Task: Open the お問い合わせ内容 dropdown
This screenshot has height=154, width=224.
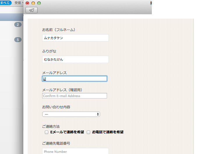Action: pyautogui.click(x=71, y=114)
